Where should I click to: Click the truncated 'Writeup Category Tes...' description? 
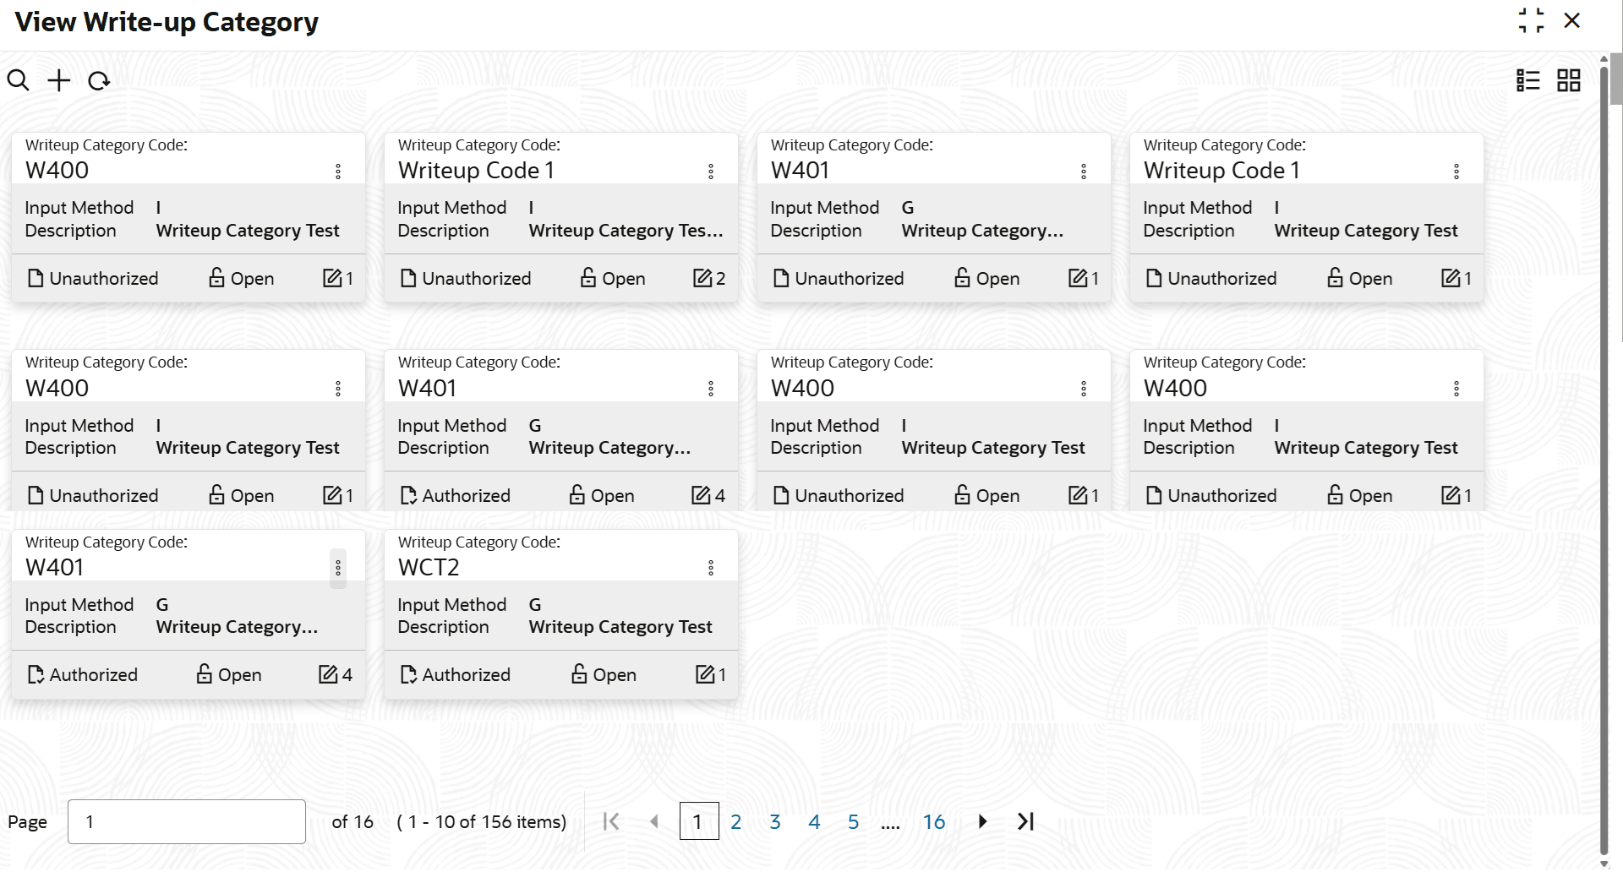[x=626, y=231]
